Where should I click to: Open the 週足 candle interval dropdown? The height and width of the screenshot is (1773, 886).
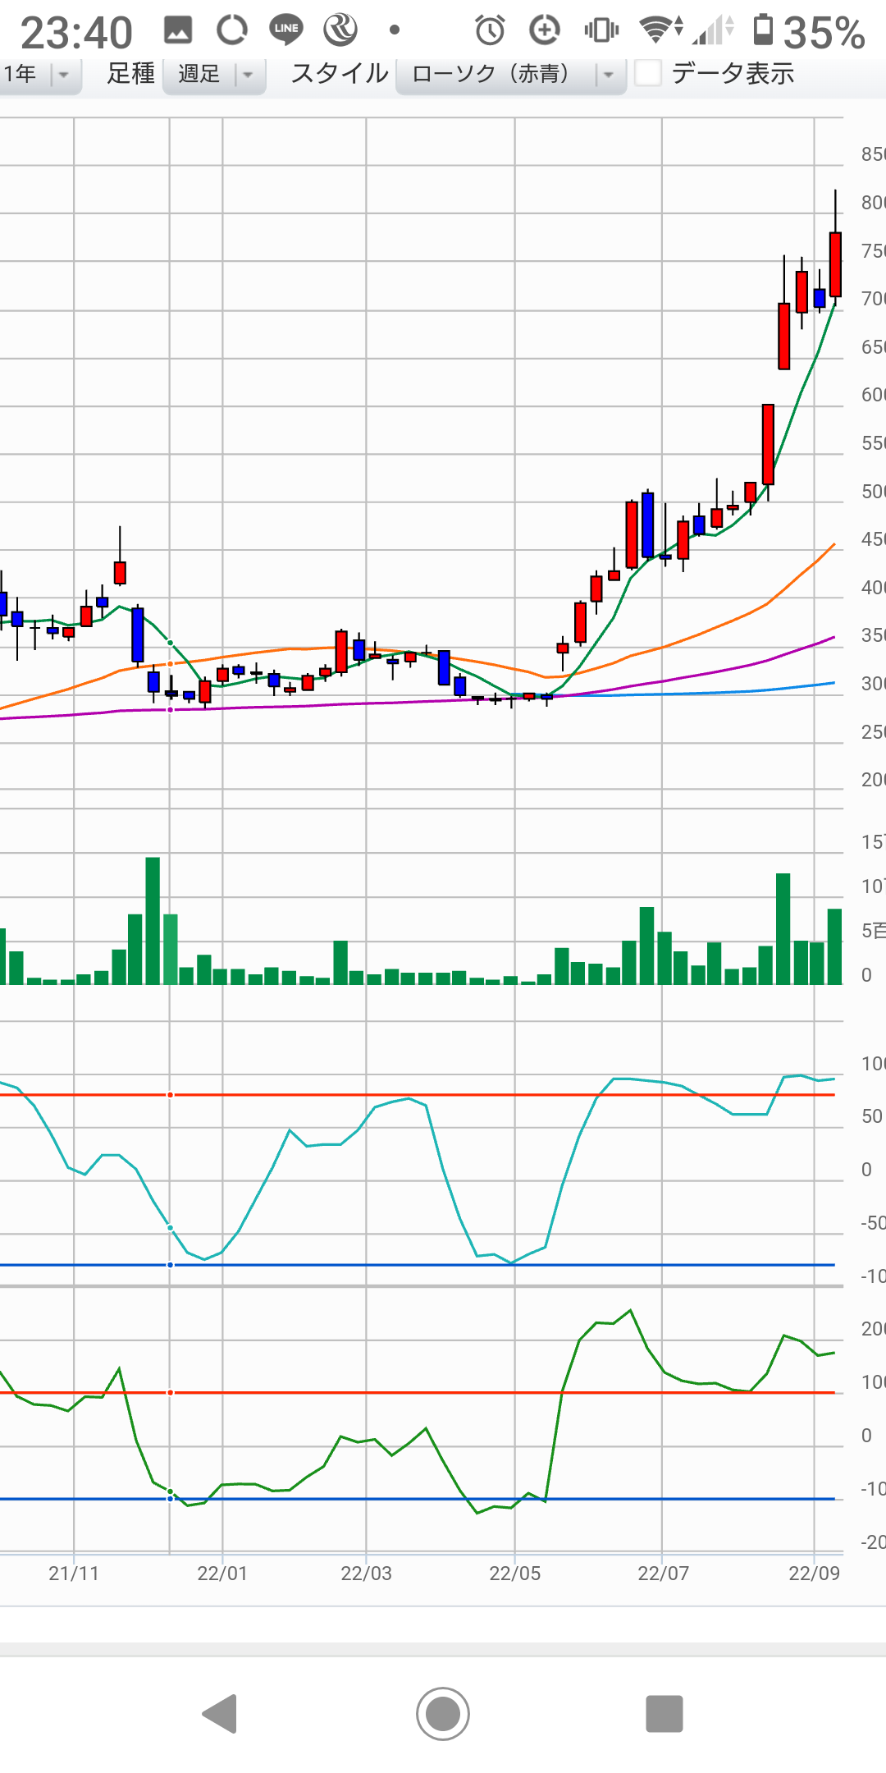[x=213, y=75]
